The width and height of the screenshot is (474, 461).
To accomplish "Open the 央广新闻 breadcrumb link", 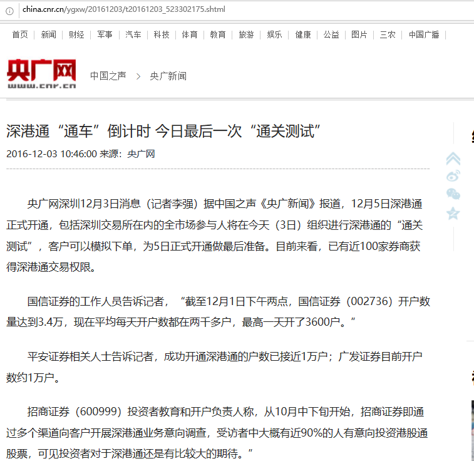I will 168,76.
